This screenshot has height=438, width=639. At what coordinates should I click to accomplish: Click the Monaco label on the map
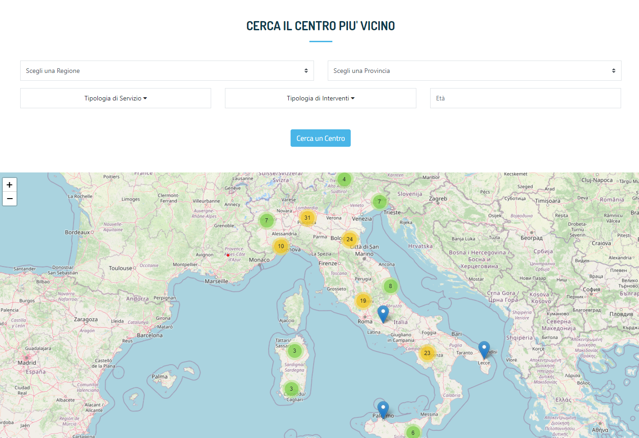tap(259, 260)
